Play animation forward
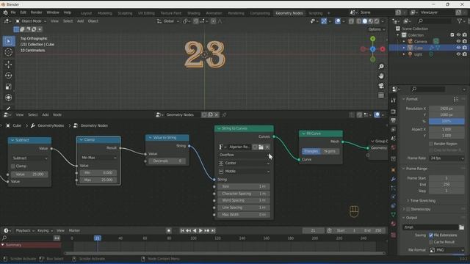The width and height of the screenshot is (470, 264). (200, 230)
